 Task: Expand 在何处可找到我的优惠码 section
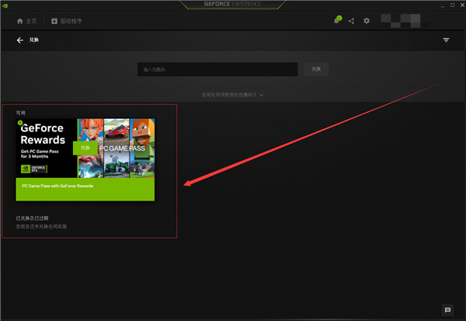pos(232,95)
